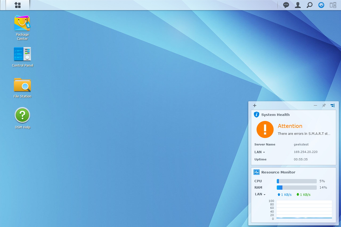Open Pilot View from the top bar

click(333, 5)
